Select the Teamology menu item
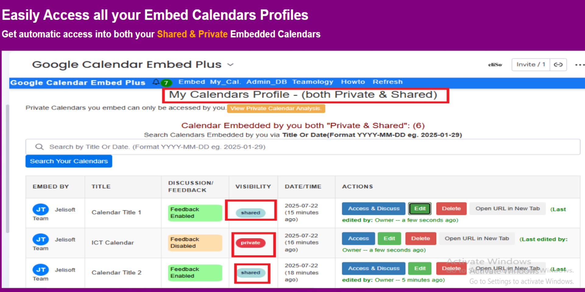585x292 pixels. (313, 82)
